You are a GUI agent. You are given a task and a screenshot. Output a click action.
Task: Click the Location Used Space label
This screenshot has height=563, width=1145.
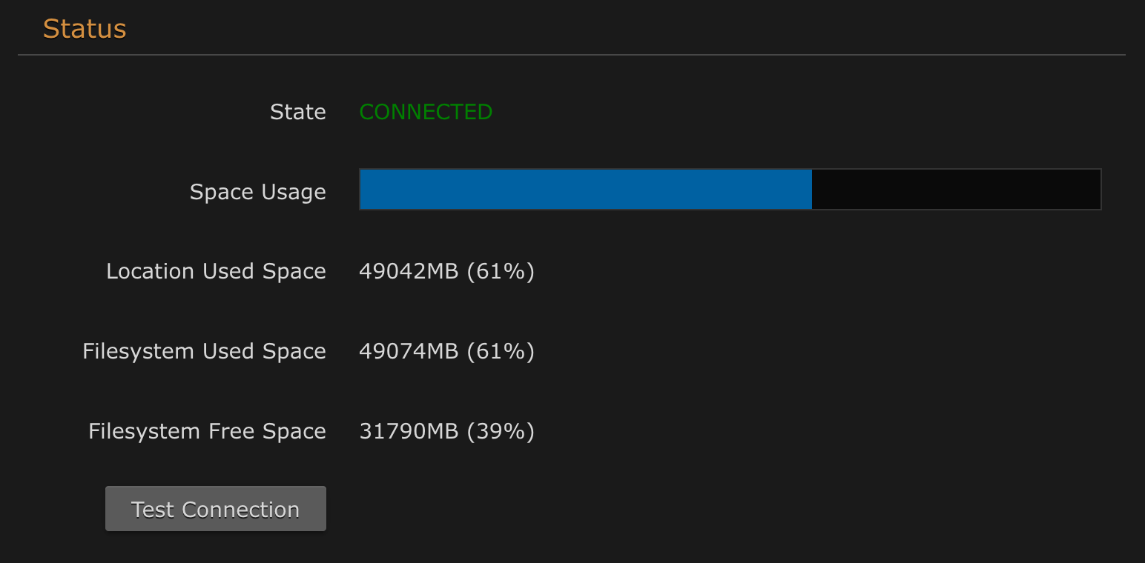point(216,271)
